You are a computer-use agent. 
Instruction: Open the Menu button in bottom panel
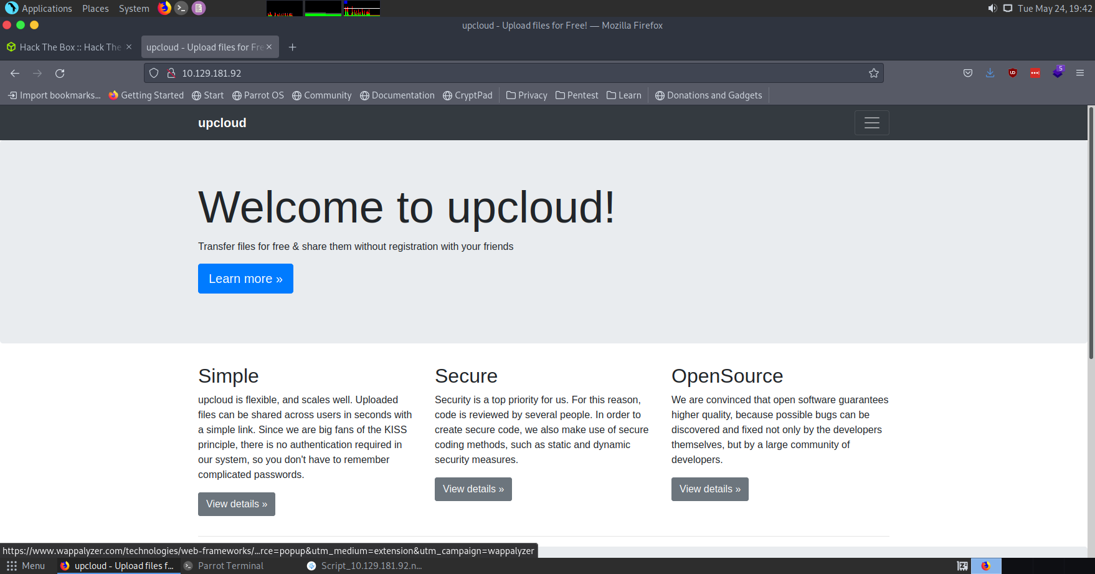(26, 566)
